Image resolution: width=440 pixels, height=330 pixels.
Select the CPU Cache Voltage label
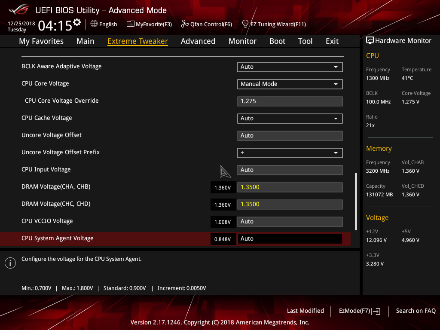tap(46, 118)
